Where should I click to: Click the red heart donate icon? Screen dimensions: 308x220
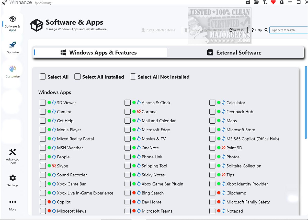tap(273, 2)
